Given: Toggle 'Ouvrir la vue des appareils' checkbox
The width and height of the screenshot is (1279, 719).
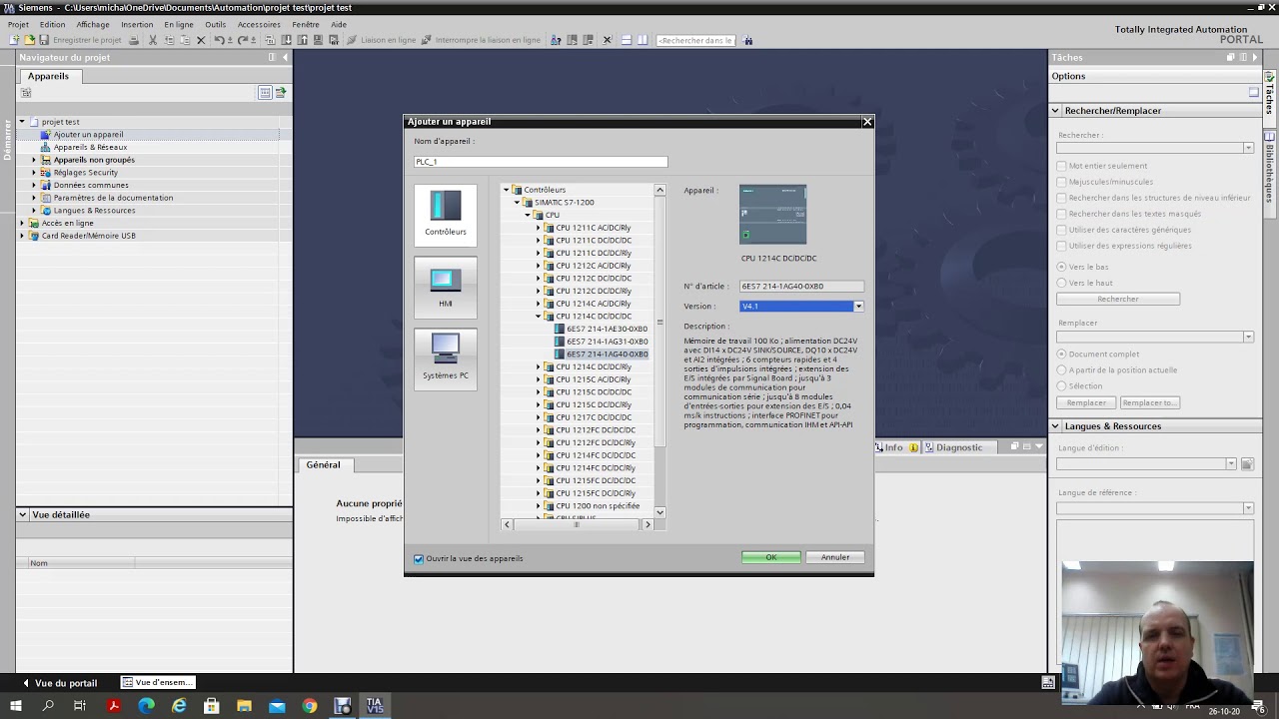Looking at the screenshot, I should (x=419, y=558).
